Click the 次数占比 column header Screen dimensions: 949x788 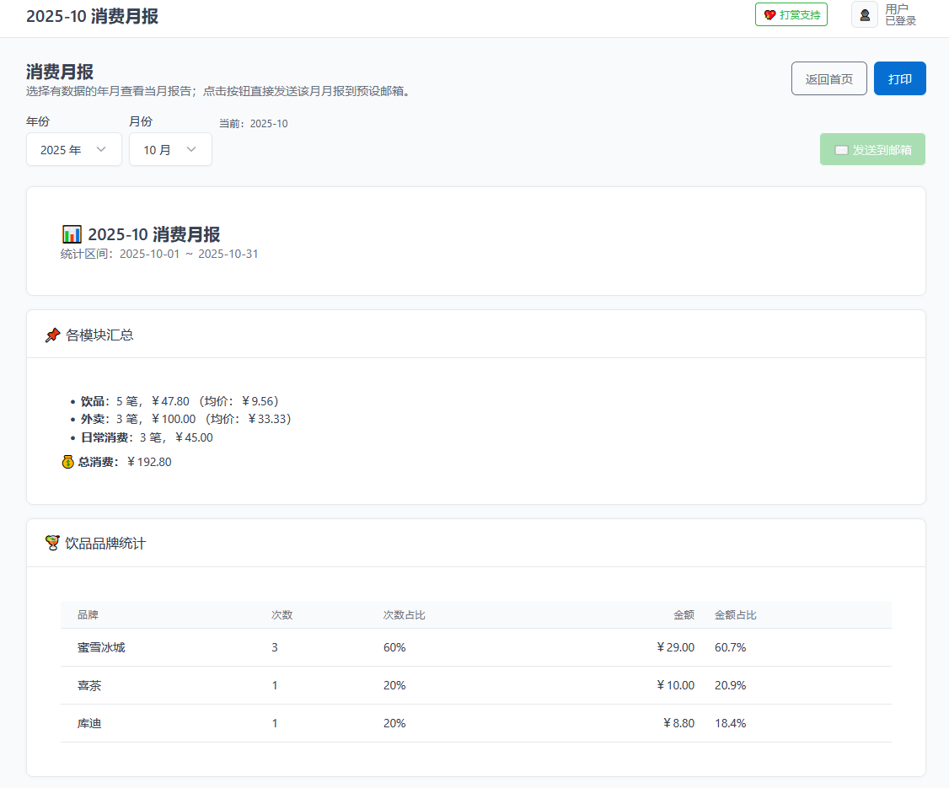pyautogui.click(x=404, y=615)
